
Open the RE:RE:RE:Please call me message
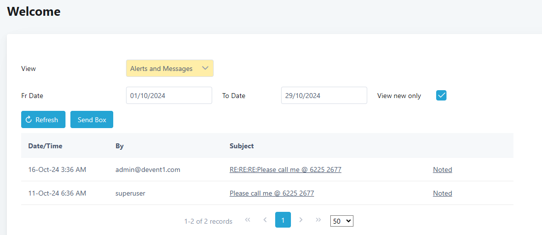tap(285, 169)
